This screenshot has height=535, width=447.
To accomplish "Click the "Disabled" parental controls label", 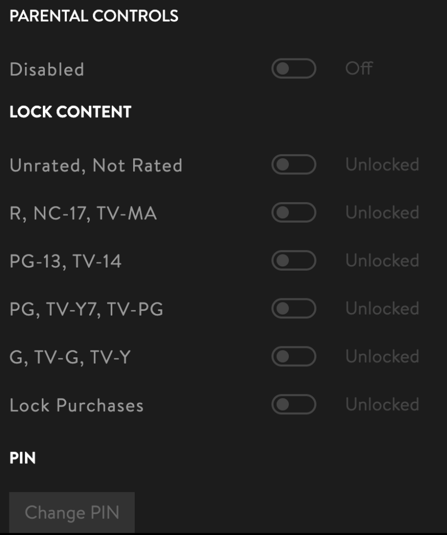I will pyautogui.click(x=47, y=69).
